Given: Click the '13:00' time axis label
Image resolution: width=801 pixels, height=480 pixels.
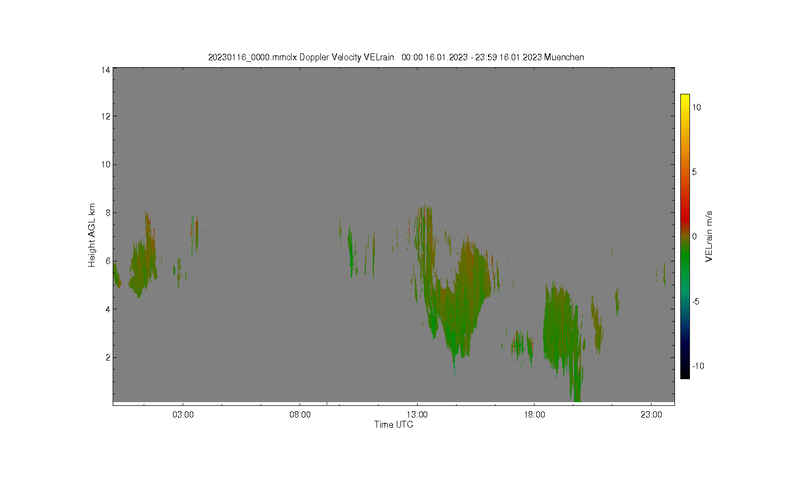Looking at the screenshot, I should [417, 414].
